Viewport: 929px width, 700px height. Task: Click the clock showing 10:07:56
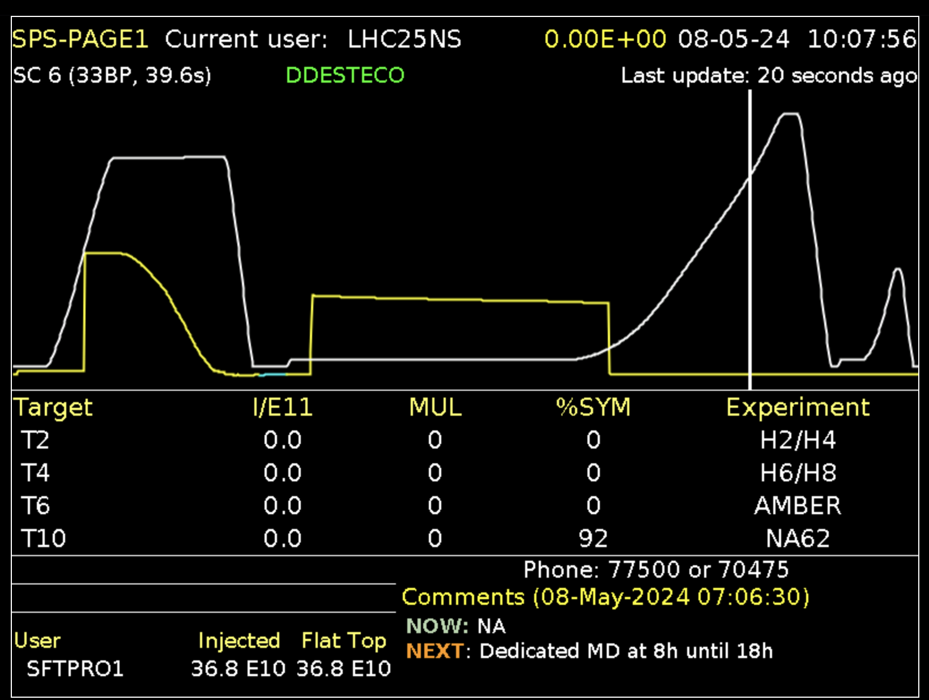861,40
